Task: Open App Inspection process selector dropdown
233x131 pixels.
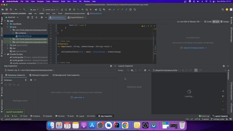Action: [29, 70]
